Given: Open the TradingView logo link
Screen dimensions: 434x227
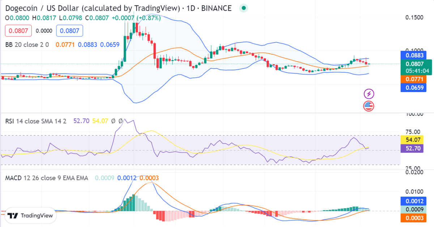Looking at the screenshot, I should (30, 215).
